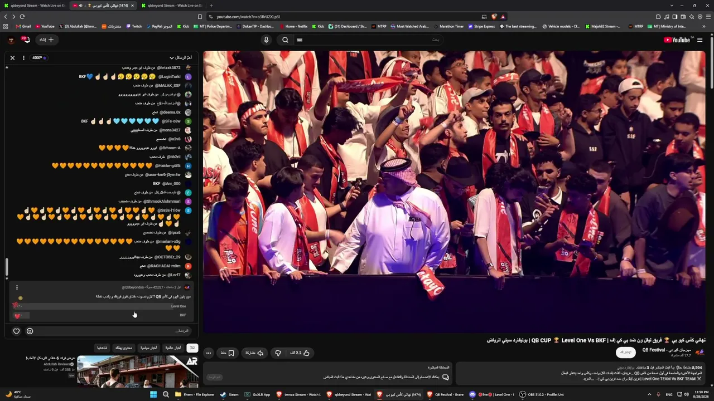Select the watched videos chip
Image resolution: width=714 pixels, height=401 pixels.
click(x=102, y=348)
